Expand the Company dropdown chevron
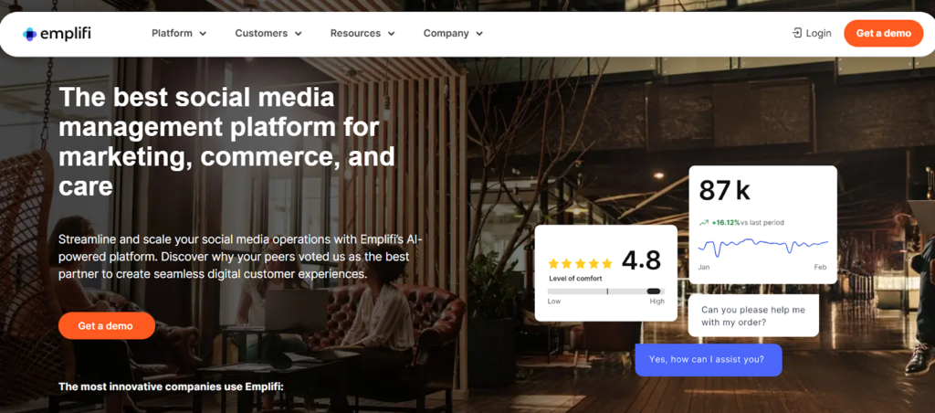Screen dimensions: 935x413 point(479,34)
